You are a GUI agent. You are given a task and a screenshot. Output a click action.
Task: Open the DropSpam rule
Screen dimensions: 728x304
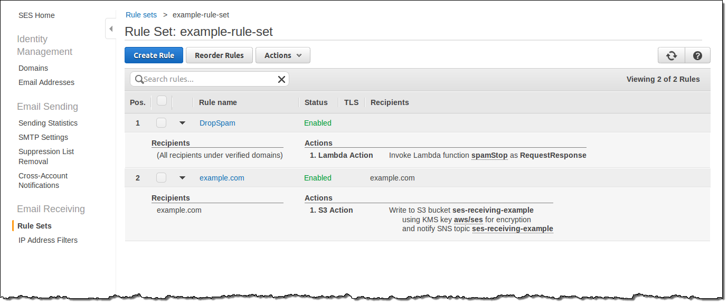[217, 122]
